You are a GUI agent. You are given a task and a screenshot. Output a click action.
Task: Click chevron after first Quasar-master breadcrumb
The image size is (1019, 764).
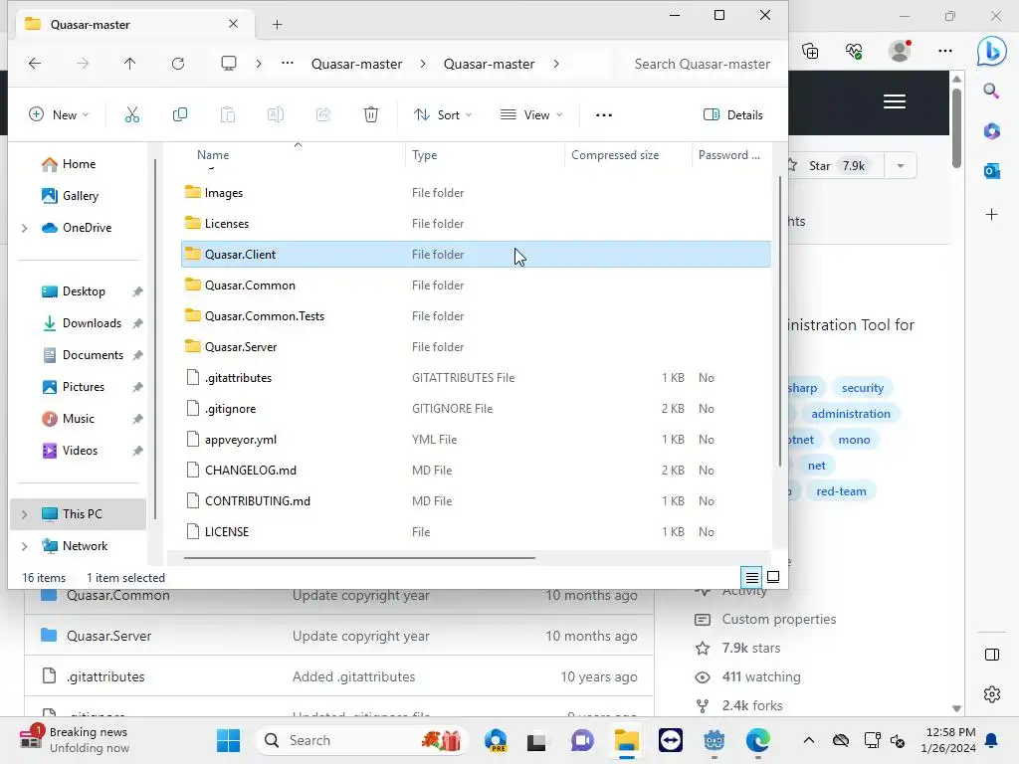click(x=423, y=64)
